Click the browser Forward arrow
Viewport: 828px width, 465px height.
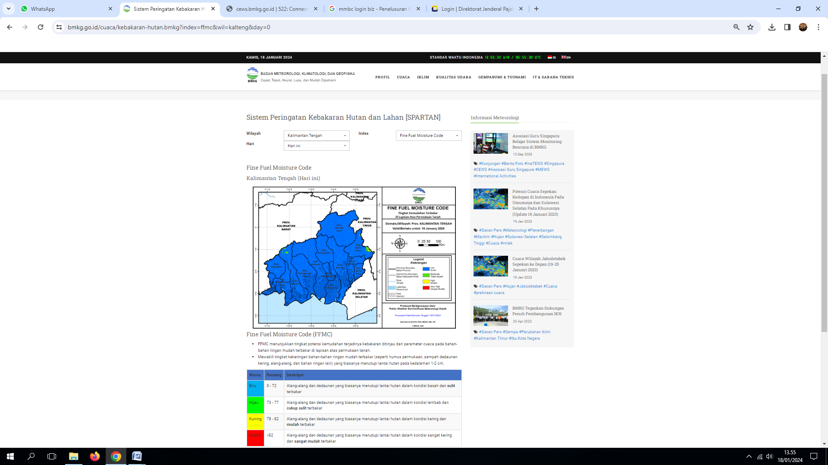coord(25,27)
